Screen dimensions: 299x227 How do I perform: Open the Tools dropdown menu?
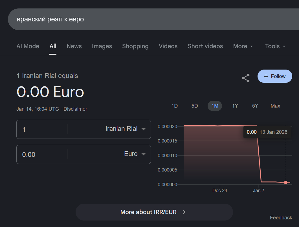275,46
